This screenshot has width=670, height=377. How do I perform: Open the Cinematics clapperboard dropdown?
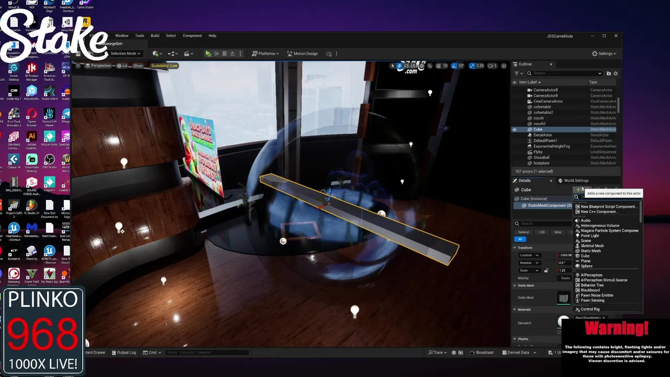(189, 53)
